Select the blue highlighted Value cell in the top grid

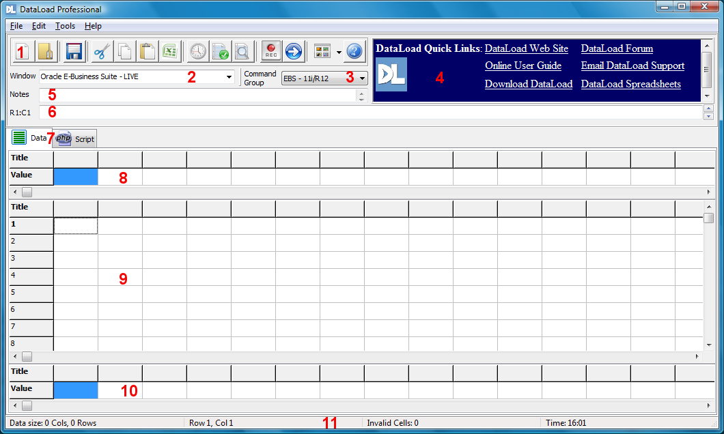[76, 177]
